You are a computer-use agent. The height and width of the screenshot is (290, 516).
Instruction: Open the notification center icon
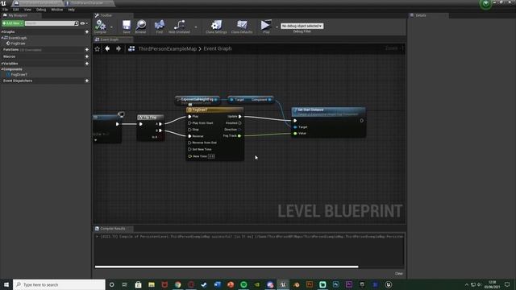pos(507,284)
